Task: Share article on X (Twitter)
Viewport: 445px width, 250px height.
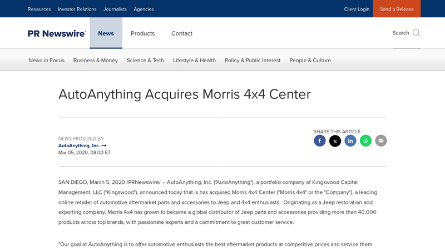Action: click(335, 141)
